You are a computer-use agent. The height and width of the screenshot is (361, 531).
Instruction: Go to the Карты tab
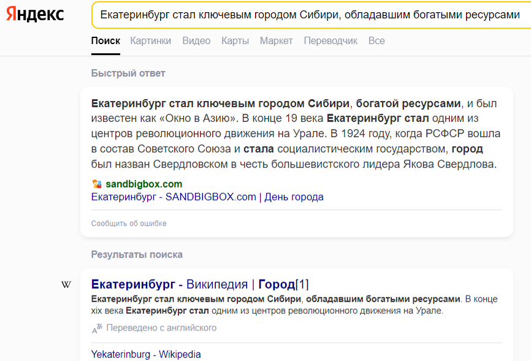point(235,41)
